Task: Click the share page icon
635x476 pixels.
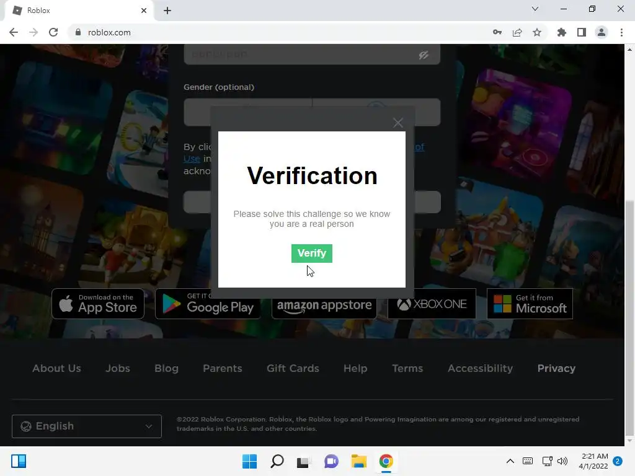Action: coord(517,32)
